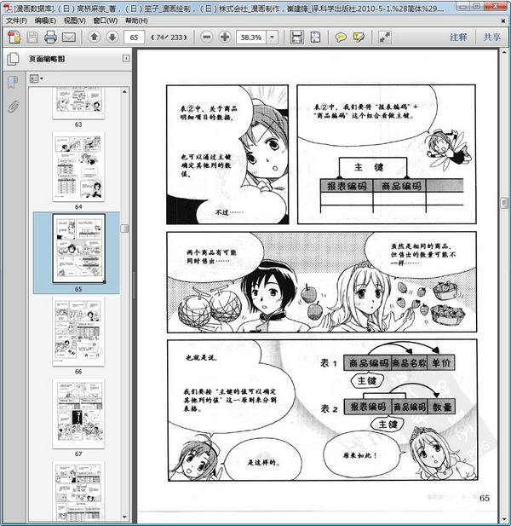The width and height of the screenshot is (511, 526).
Task: Select the highlight text tool
Action: (x=359, y=37)
